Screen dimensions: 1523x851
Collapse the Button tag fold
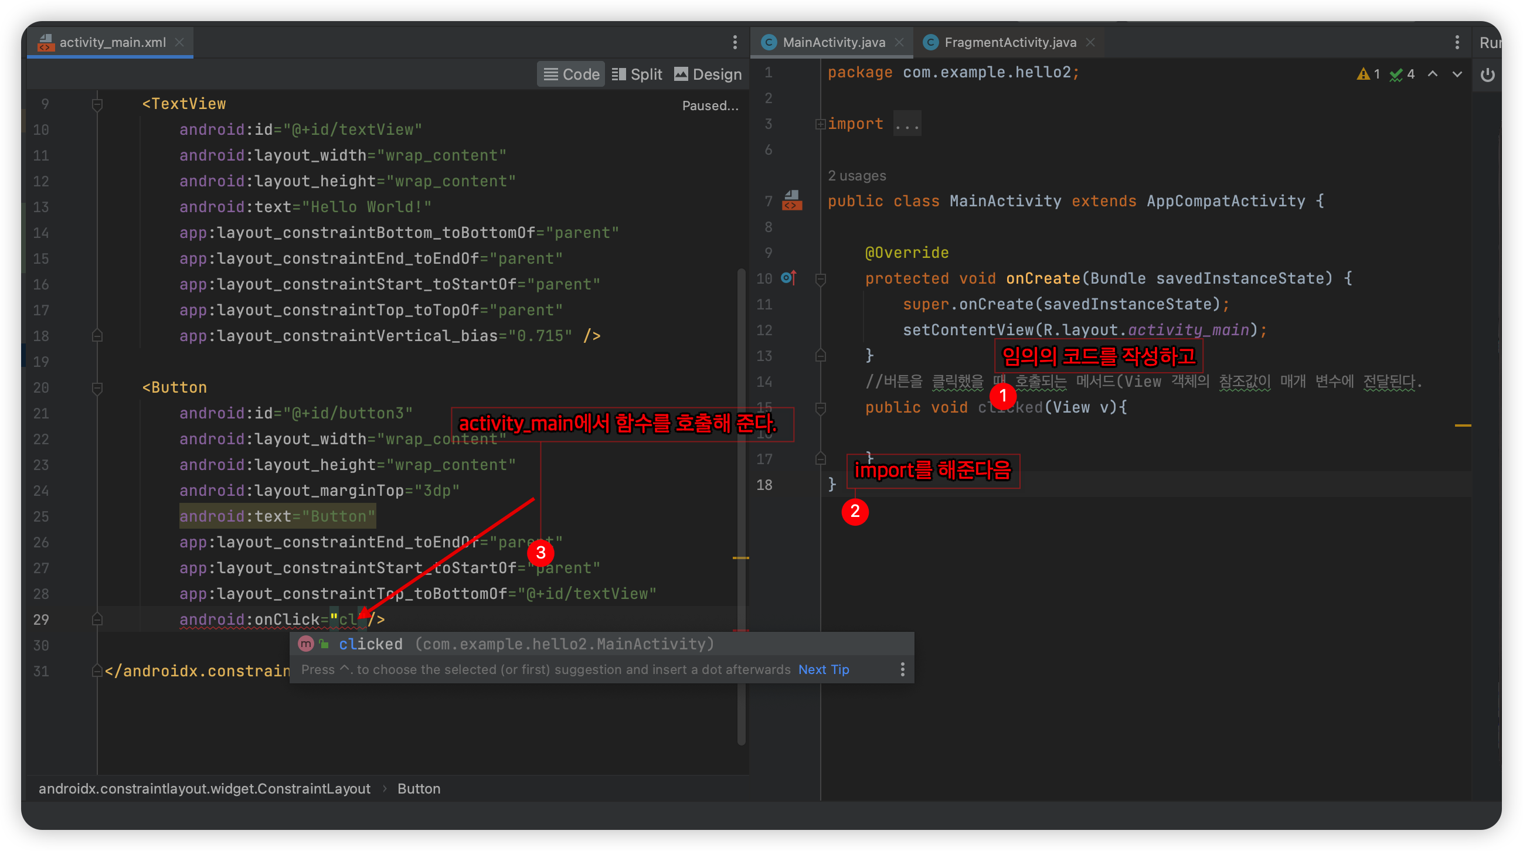[97, 388]
